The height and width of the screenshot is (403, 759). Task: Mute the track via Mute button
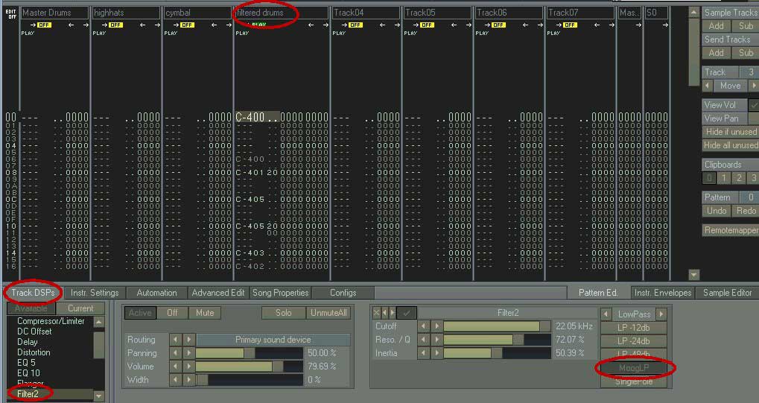204,313
